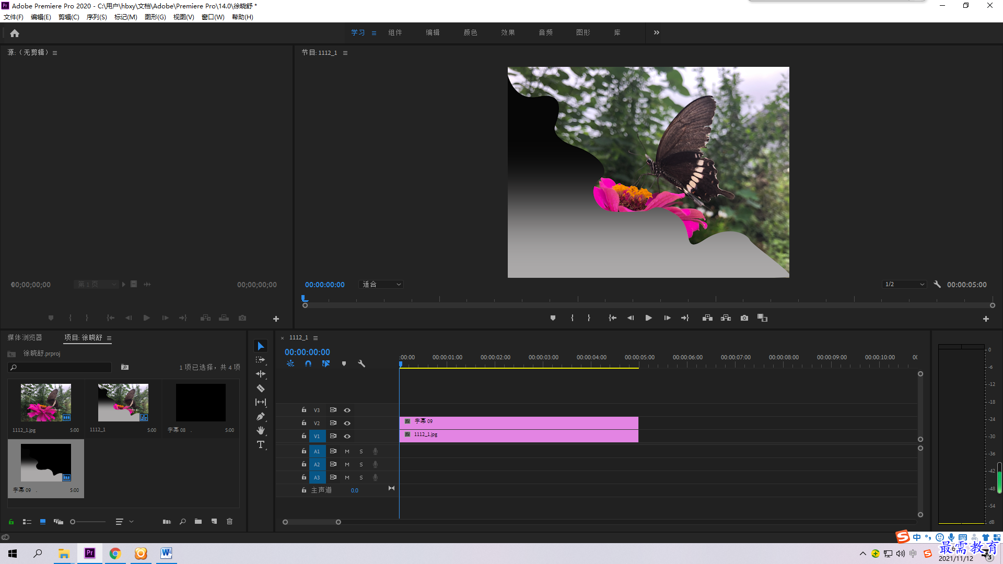1003x564 pixels.
Task: Add marker in timeline header
Action: click(x=344, y=363)
